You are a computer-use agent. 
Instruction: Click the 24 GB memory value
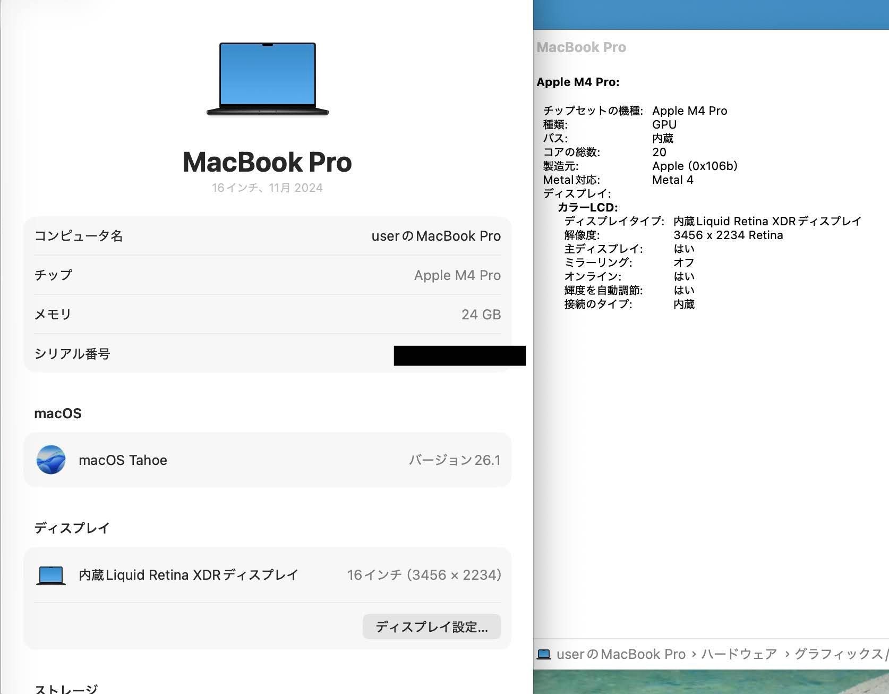pos(481,315)
